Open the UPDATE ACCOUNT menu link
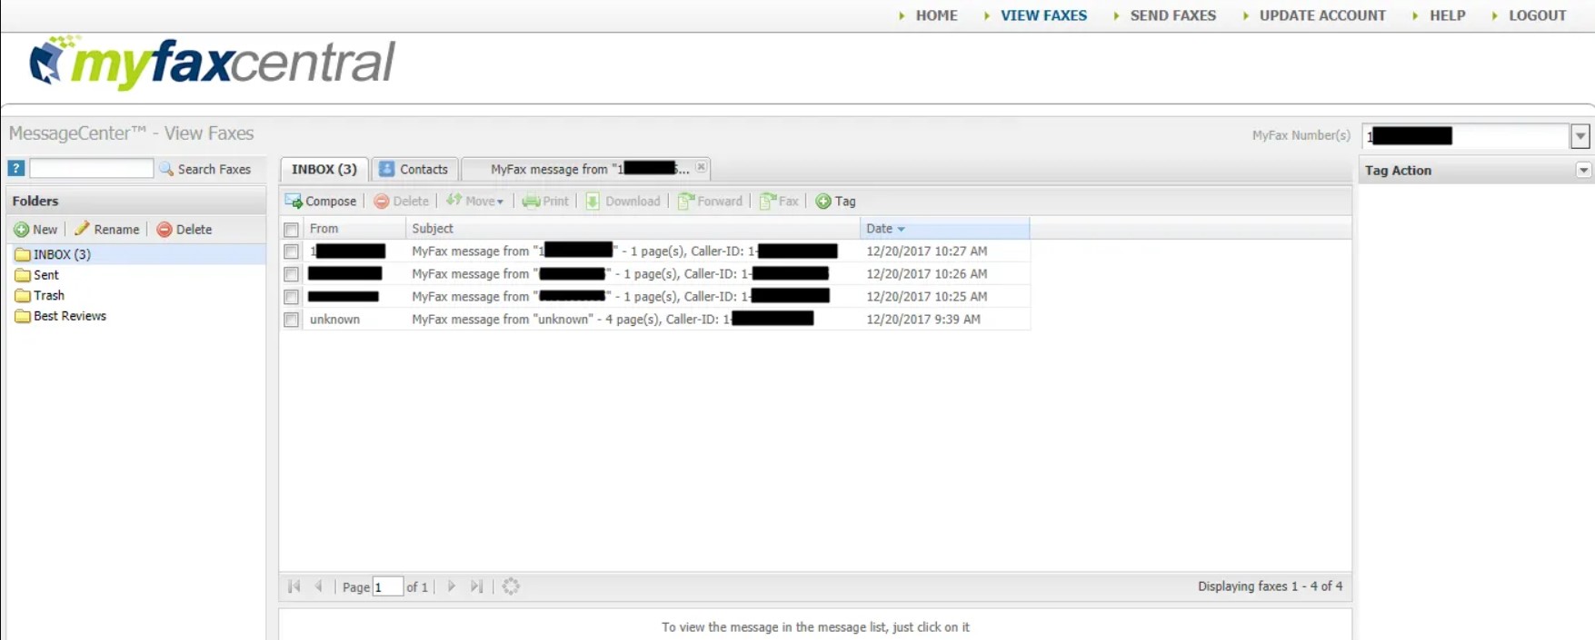The image size is (1595, 640). tap(1322, 15)
